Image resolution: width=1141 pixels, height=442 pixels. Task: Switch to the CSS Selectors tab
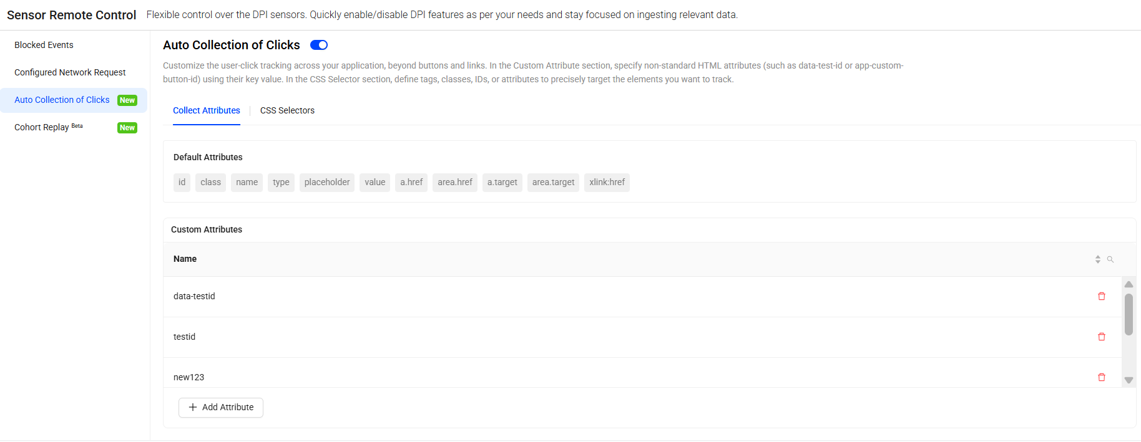[287, 110]
